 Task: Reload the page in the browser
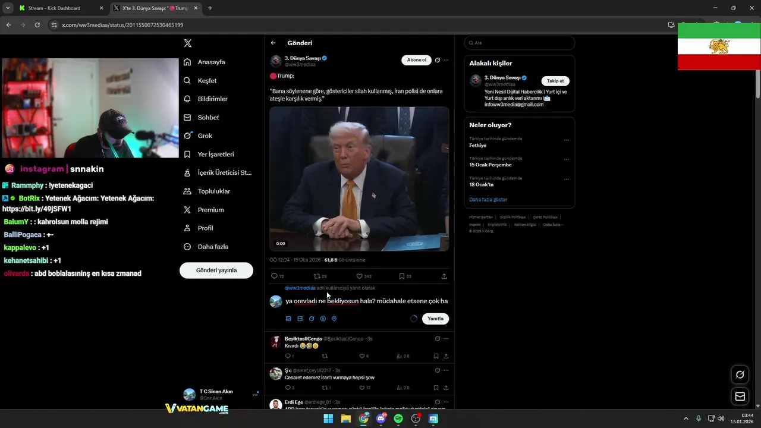click(37, 25)
